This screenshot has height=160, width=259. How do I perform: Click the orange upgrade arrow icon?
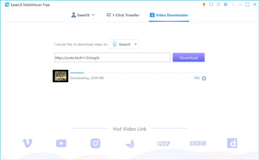pyautogui.click(x=204, y=4)
